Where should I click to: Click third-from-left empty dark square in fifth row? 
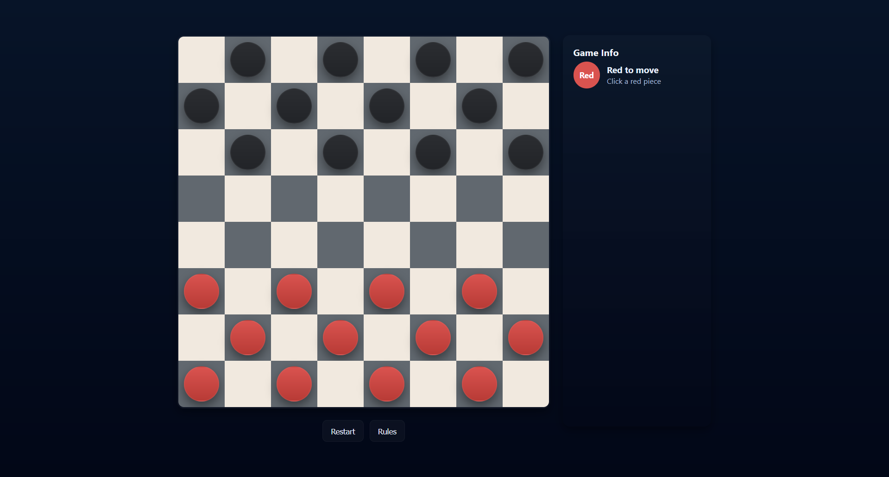(433, 245)
